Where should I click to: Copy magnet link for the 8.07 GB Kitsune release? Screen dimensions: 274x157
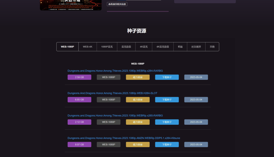pyautogui.click(x=138, y=144)
